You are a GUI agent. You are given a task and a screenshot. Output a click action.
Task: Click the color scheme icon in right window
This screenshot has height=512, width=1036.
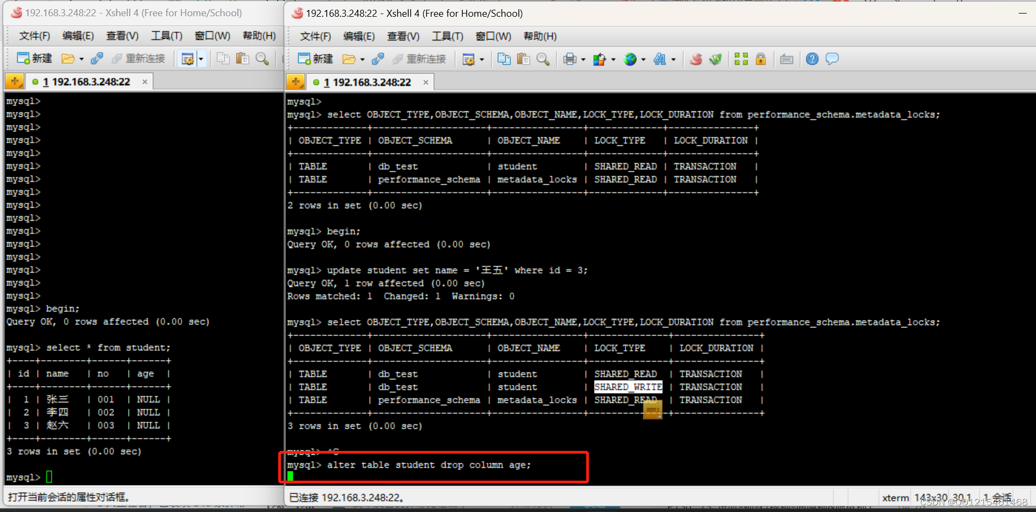[x=599, y=59]
